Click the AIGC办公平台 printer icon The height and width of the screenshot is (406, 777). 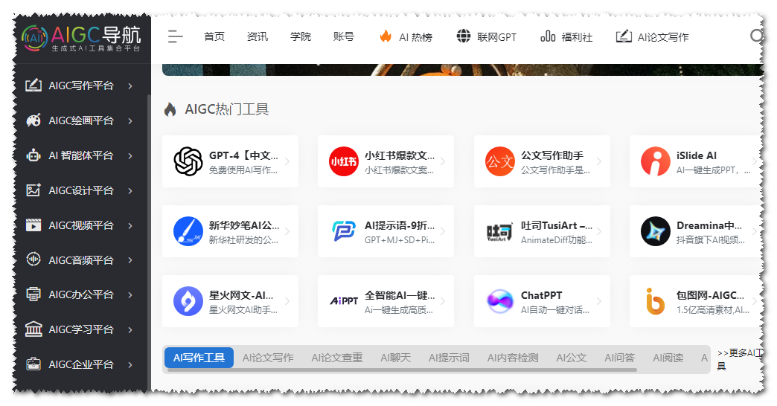(33, 294)
